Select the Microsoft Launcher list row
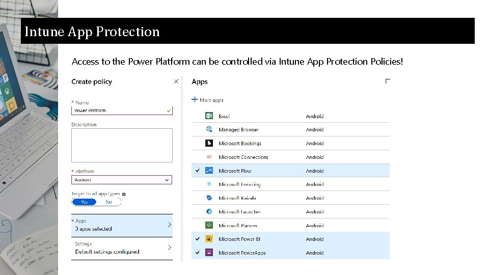The width and height of the screenshot is (489, 275). (x=290, y=211)
